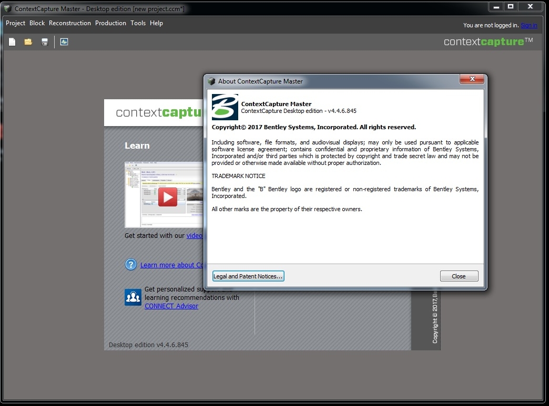The width and height of the screenshot is (549, 406).
Task: Click the blue question mark help icon
Action: coord(131,264)
